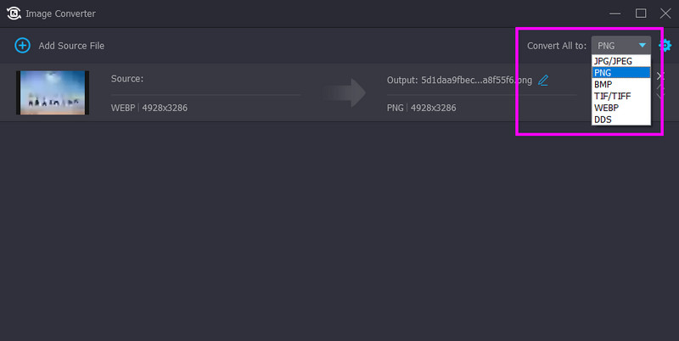679x341 pixels.
Task: Click the Image Converter app logo
Action: 14,14
